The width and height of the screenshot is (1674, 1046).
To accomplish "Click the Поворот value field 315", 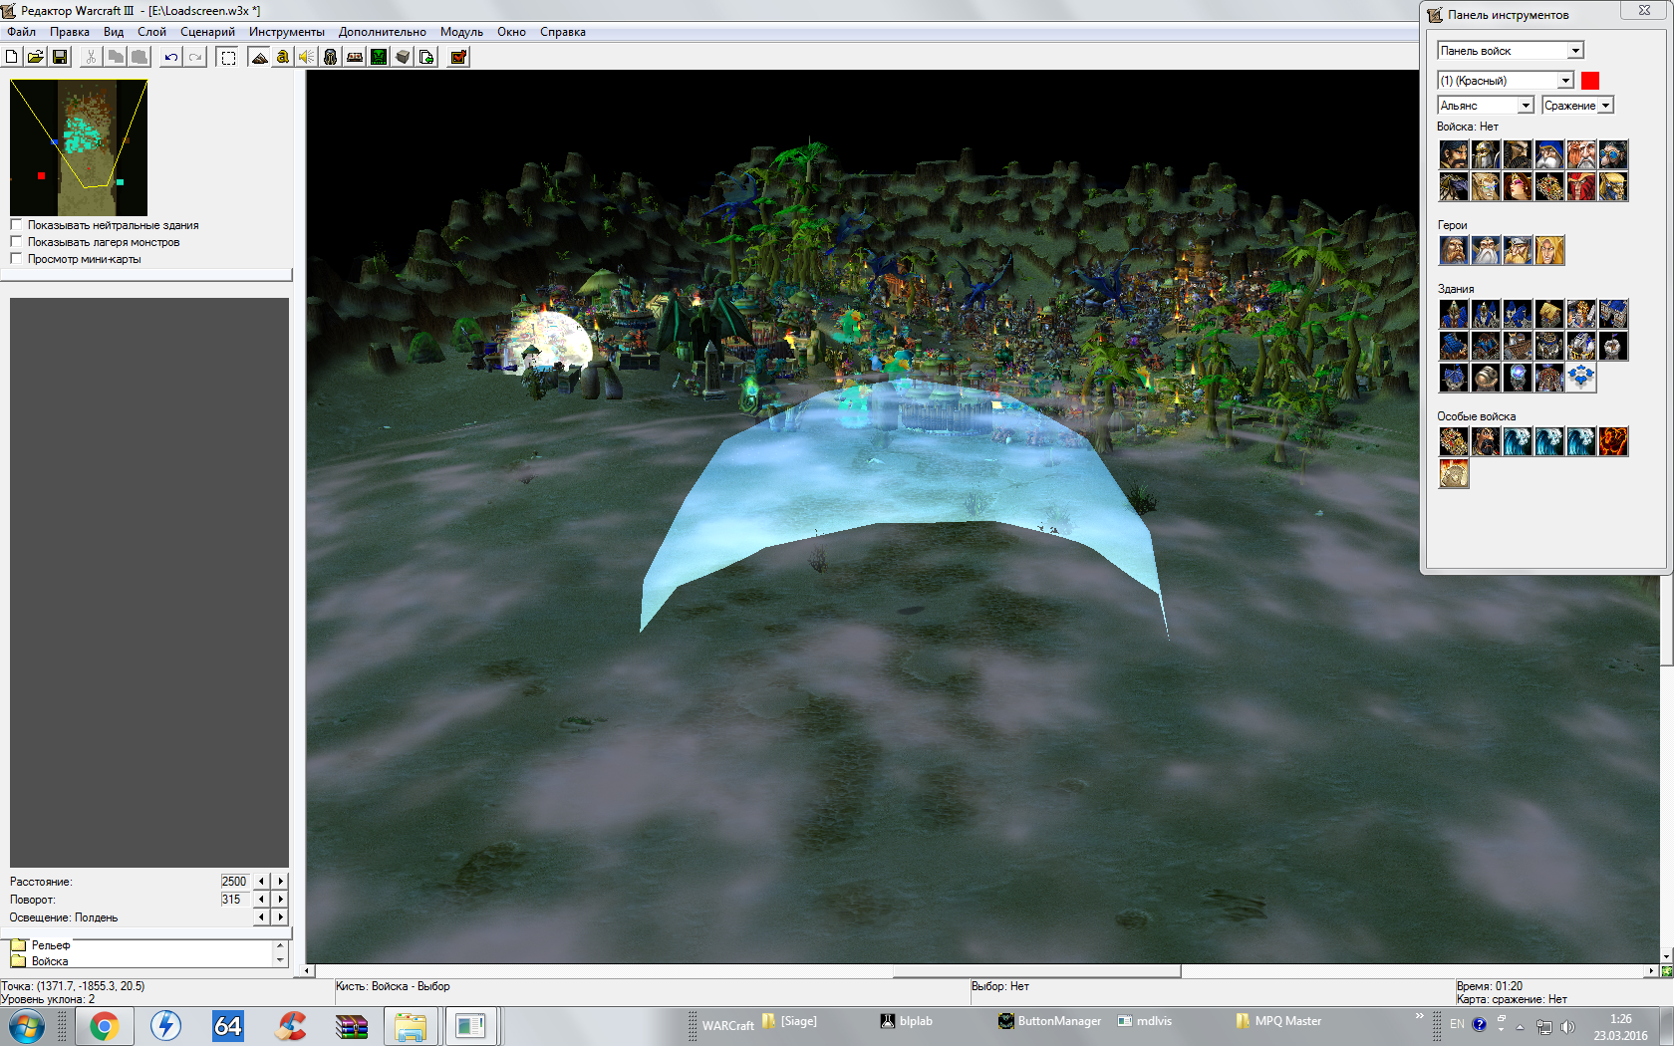I will pos(234,900).
